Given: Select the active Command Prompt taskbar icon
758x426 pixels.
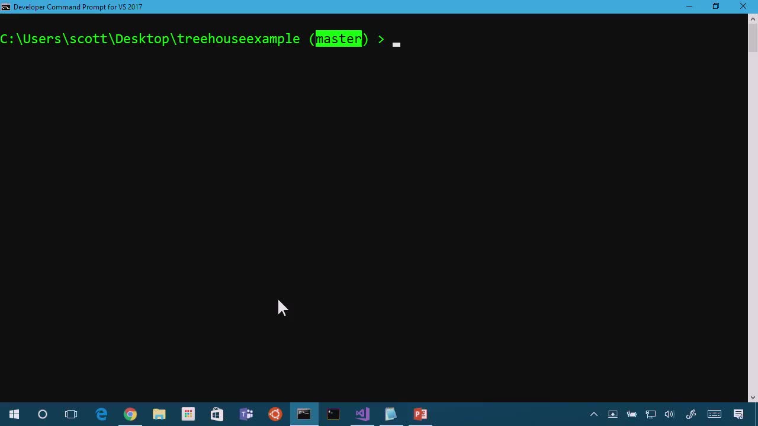Looking at the screenshot, I should [304, 414].
